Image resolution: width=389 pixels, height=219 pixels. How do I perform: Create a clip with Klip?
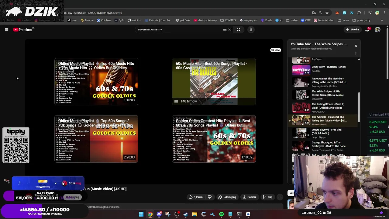click(x=267, y=197)
